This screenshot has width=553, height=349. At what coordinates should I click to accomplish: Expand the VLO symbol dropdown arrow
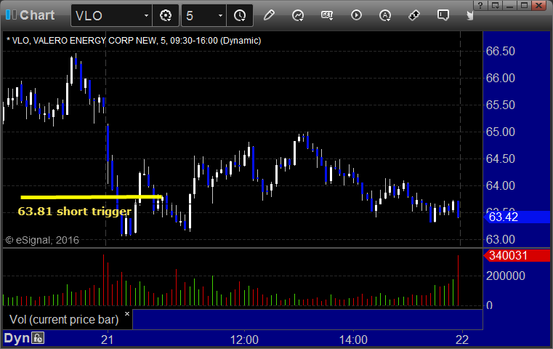[146, 15]
